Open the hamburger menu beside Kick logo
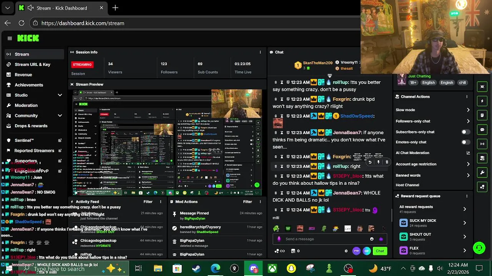 pyautogui.click(x=10, y=38)
